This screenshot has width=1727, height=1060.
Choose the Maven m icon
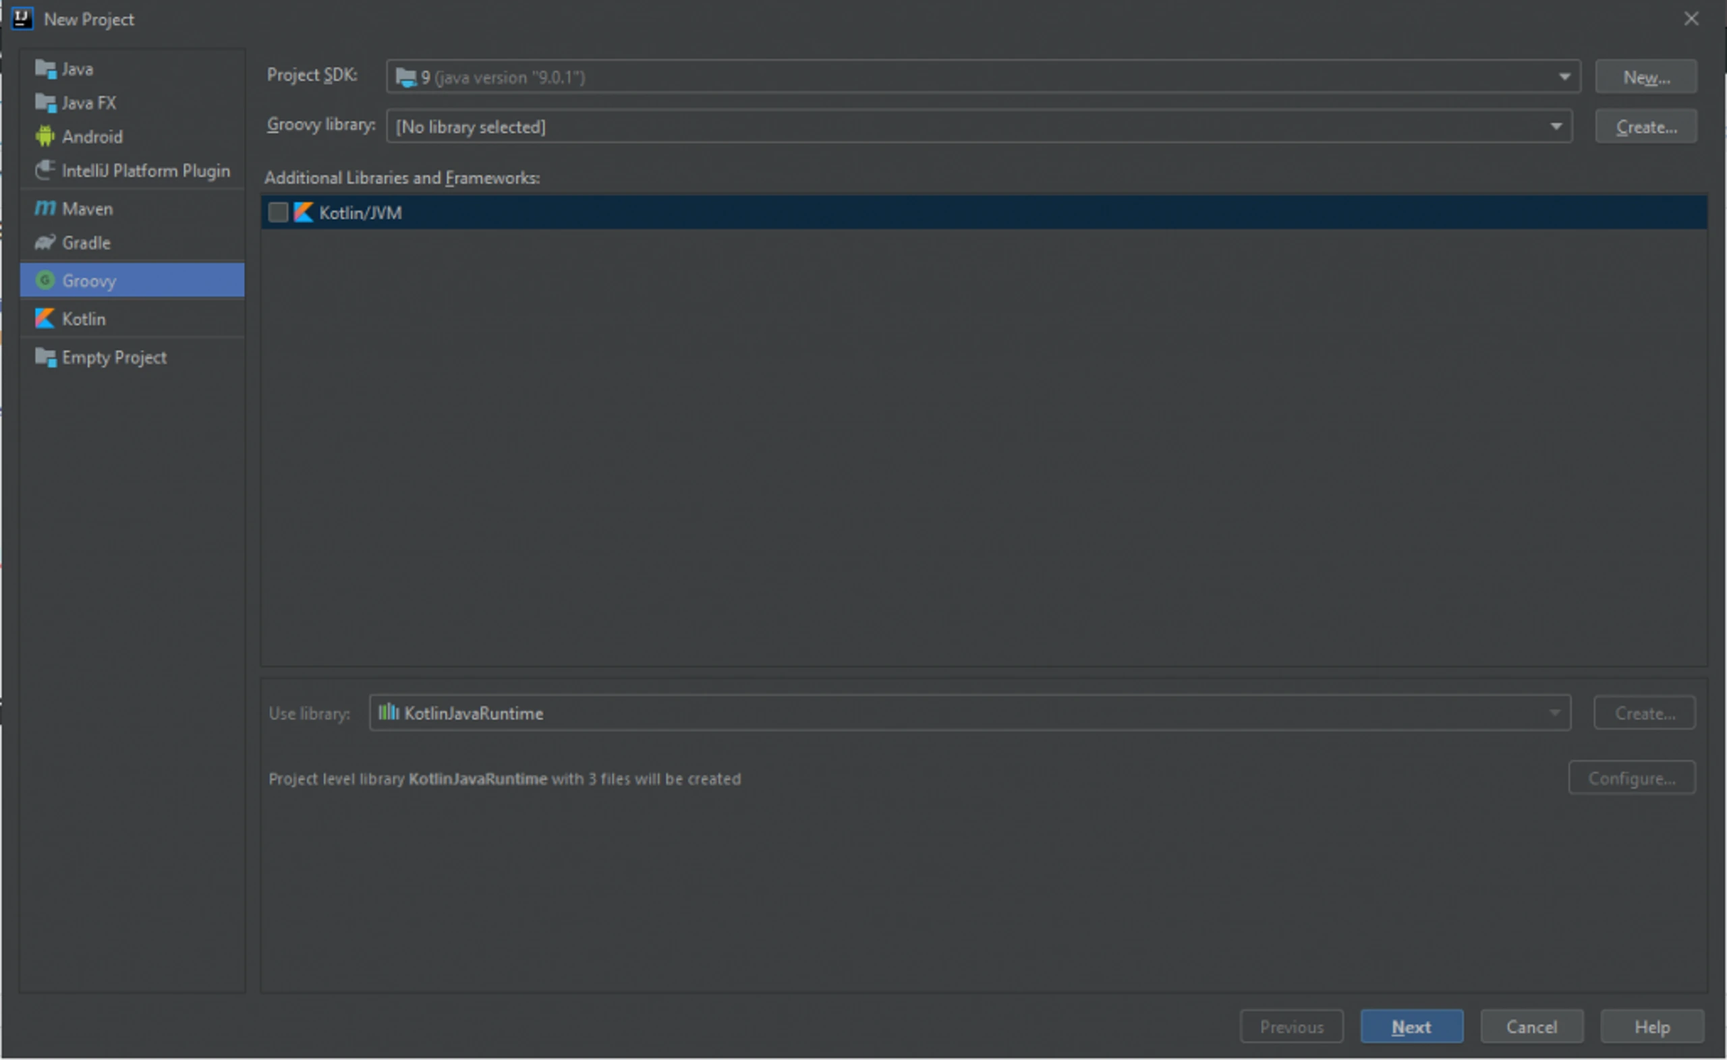(45, 208)
